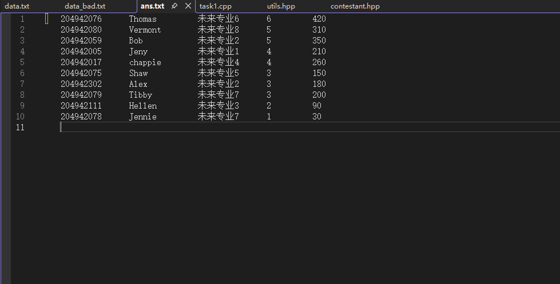Click the name Vermont

pos(145,30)
